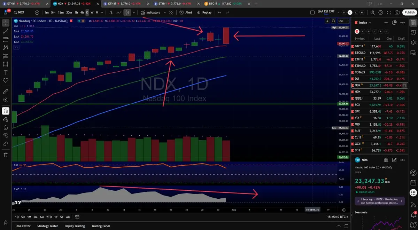Image resolution: width=418 pixels, height=230 pixels.
Task: Open the USD currency dropdown
Action: 343,21
